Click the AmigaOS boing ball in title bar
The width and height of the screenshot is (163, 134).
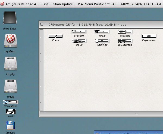click(x=2, y=4)
